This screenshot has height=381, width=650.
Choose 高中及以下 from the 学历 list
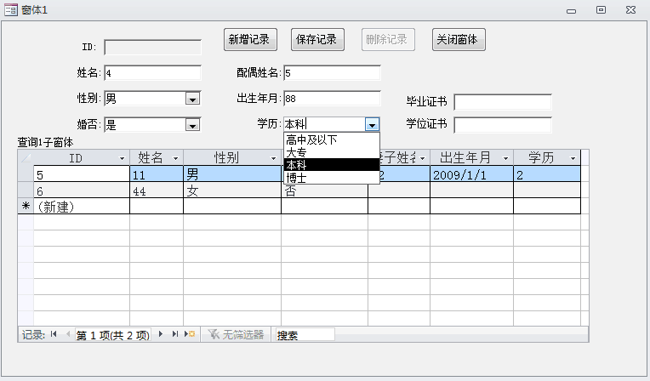click(x=332, y=139)
